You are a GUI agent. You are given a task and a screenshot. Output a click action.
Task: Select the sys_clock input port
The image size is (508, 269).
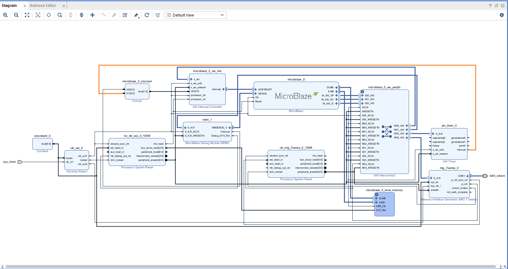point(20,162)
